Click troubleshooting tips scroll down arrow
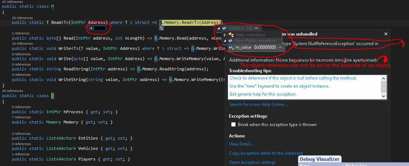The height and width of the screenshot is (166, 409). 383,96
